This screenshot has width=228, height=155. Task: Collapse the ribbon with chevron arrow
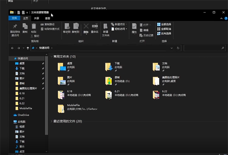(x=221, y=19)
